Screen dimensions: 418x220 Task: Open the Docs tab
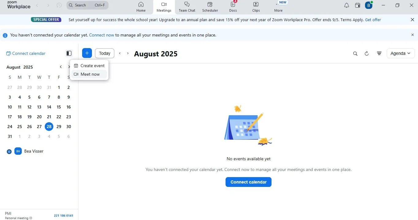(x=233, y=7)
